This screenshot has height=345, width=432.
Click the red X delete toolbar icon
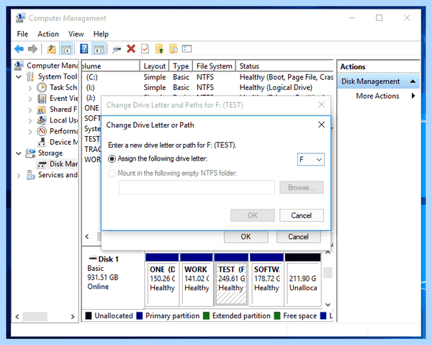pyautogui.click(x=131, y=49)
